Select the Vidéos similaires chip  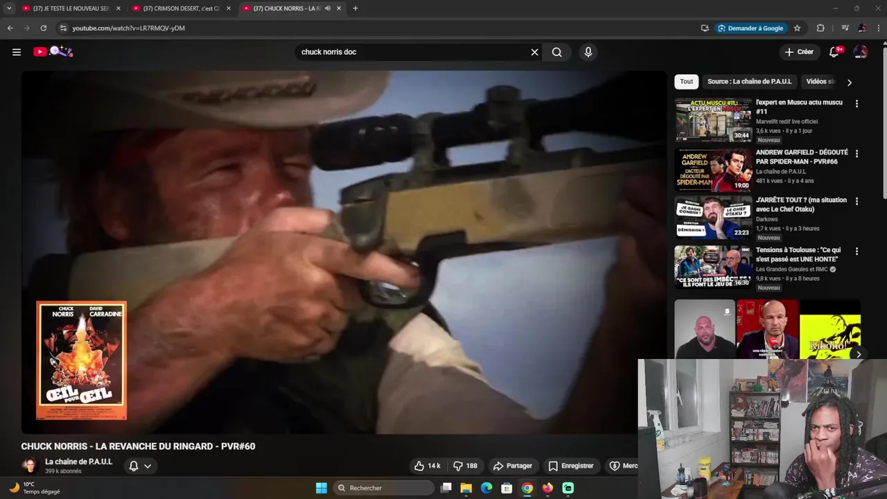[820, 82]
